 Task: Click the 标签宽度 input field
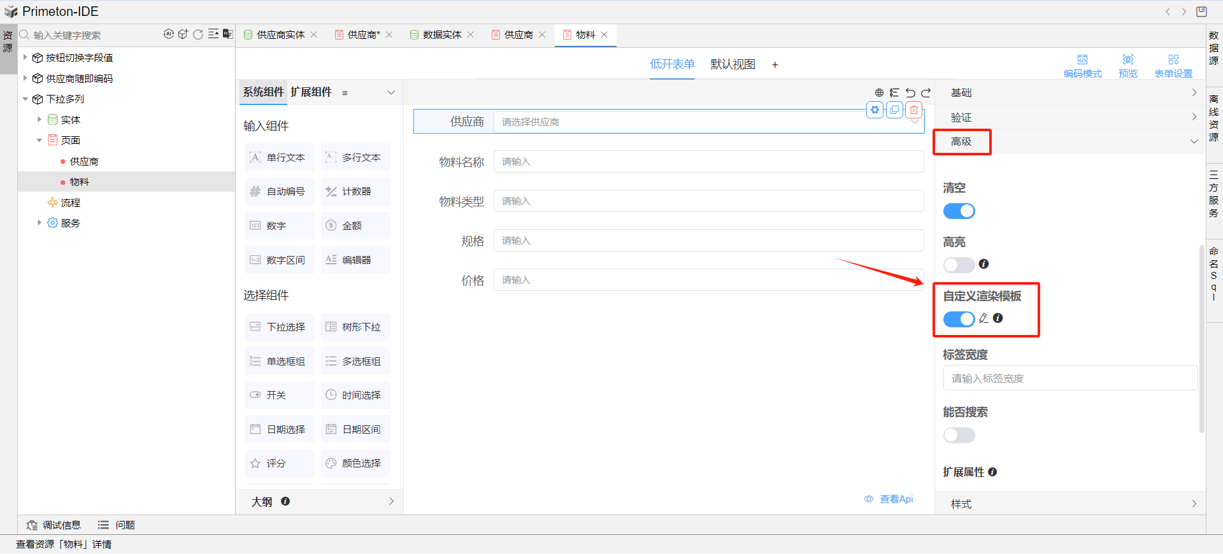pos(1070,378)
